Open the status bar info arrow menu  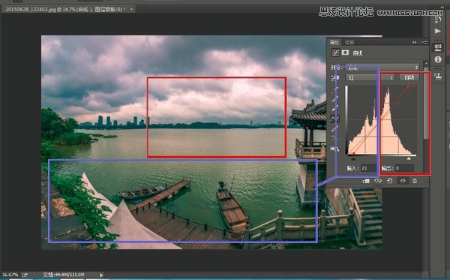click(101, 275)
